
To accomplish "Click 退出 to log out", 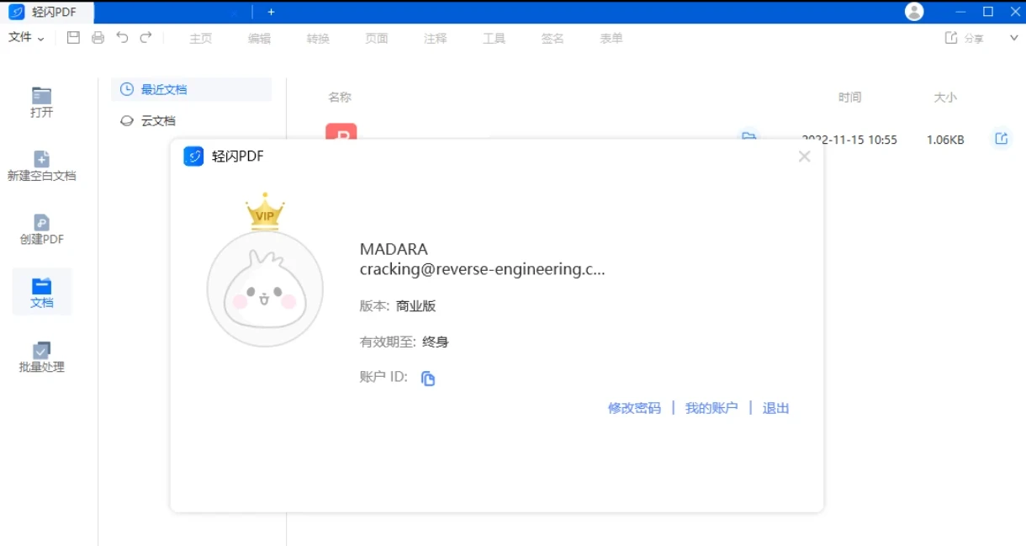I will (776, 408).
